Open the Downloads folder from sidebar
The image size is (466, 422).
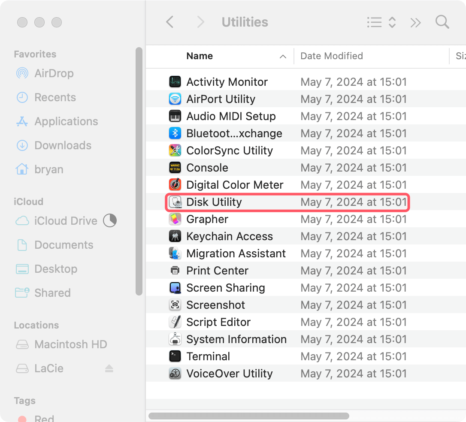62,145
